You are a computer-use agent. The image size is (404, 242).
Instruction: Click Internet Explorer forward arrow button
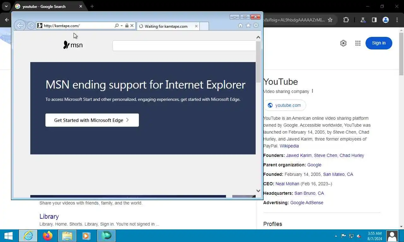[x=31, y=26]
